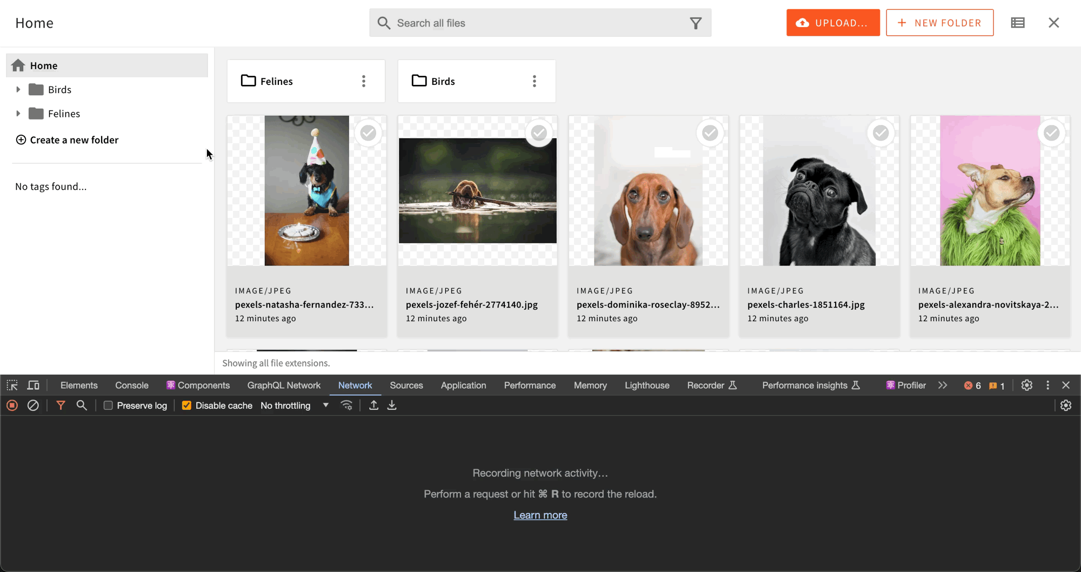Open the No throttling dropdown
The width and height of the screenshot is (1081, 572).
295,405
